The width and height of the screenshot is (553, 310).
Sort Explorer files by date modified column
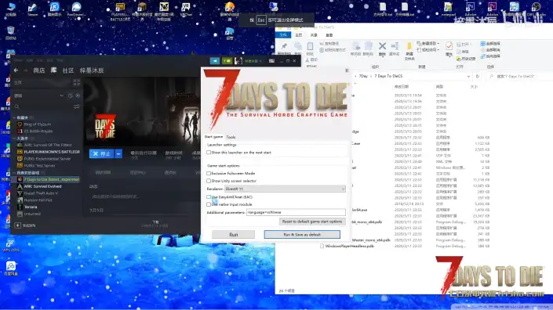click(x=402, y=87)
